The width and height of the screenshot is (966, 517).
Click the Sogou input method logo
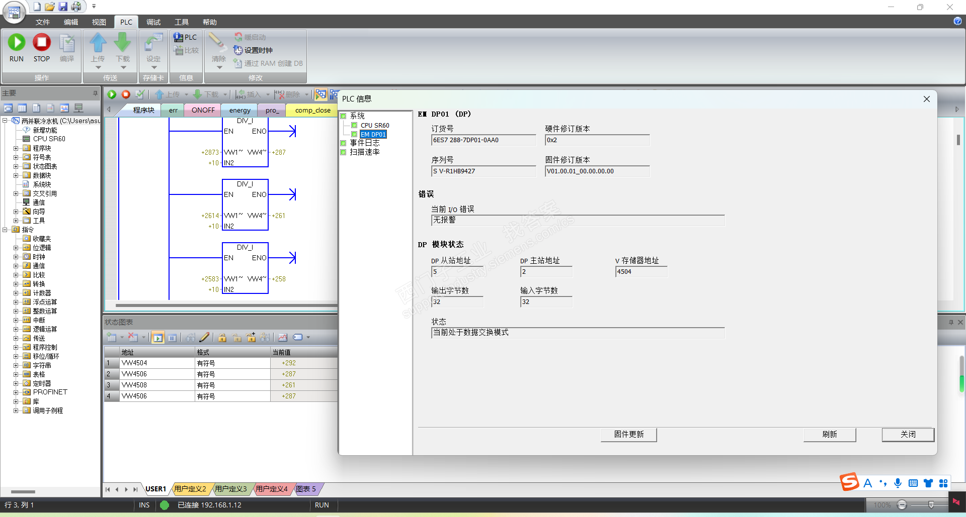click(849, 482)
